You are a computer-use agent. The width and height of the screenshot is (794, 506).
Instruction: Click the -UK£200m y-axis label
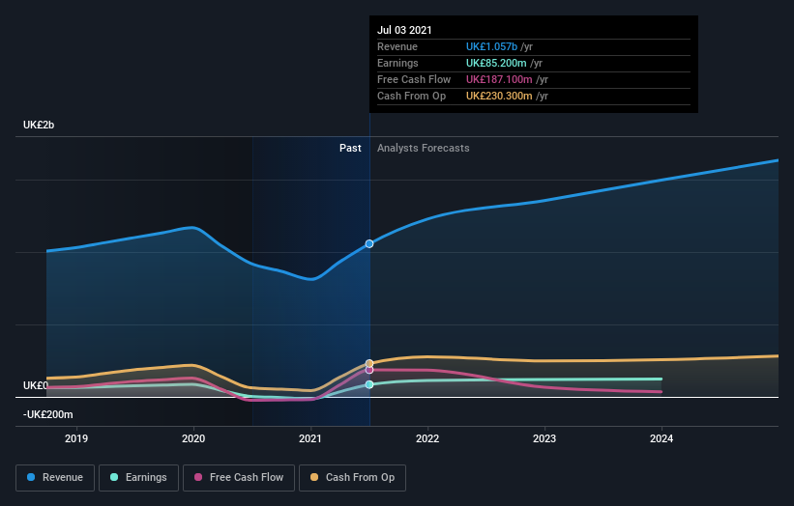point(48,414)
